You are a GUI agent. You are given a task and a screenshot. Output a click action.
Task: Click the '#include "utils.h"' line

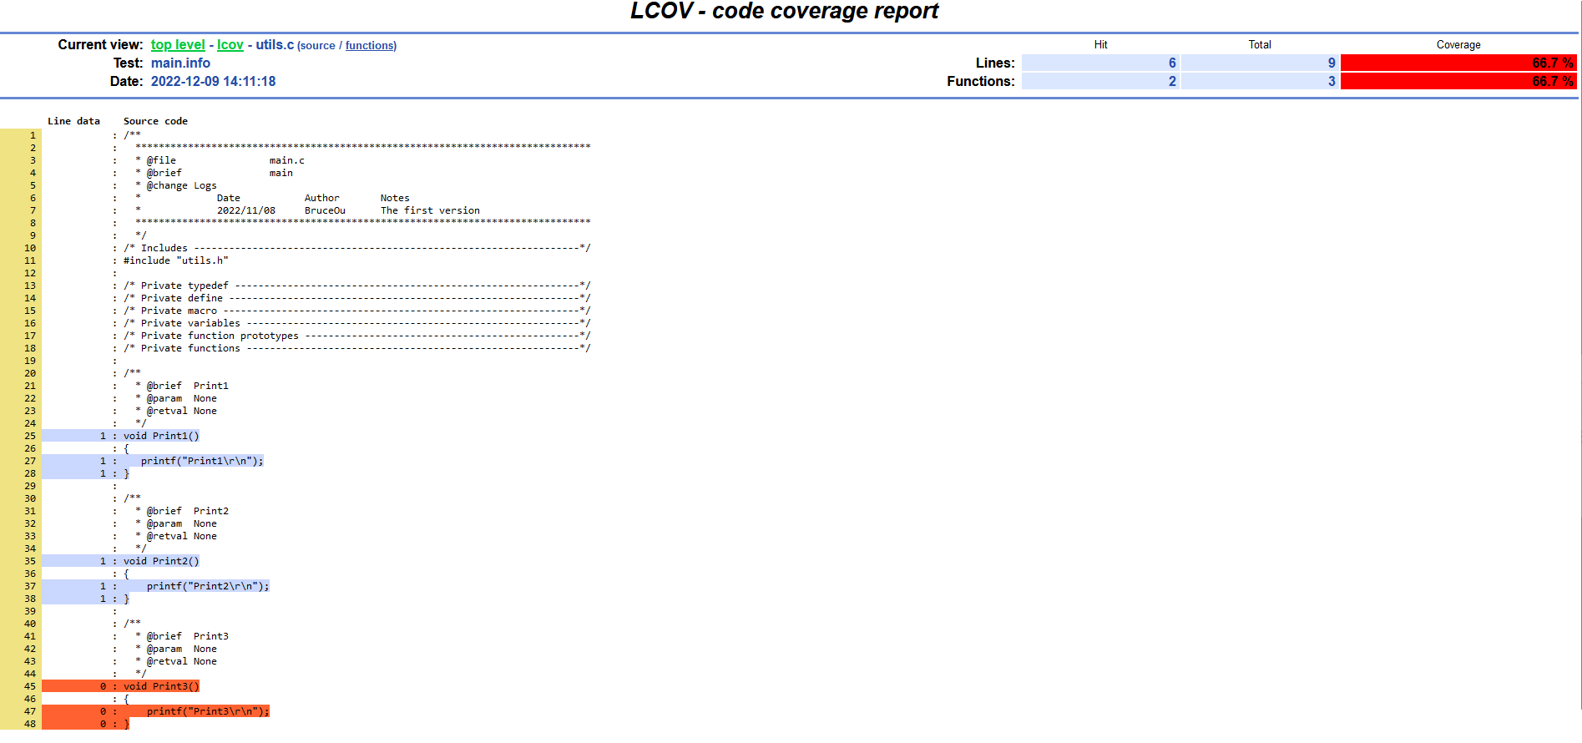coord(175,261)
